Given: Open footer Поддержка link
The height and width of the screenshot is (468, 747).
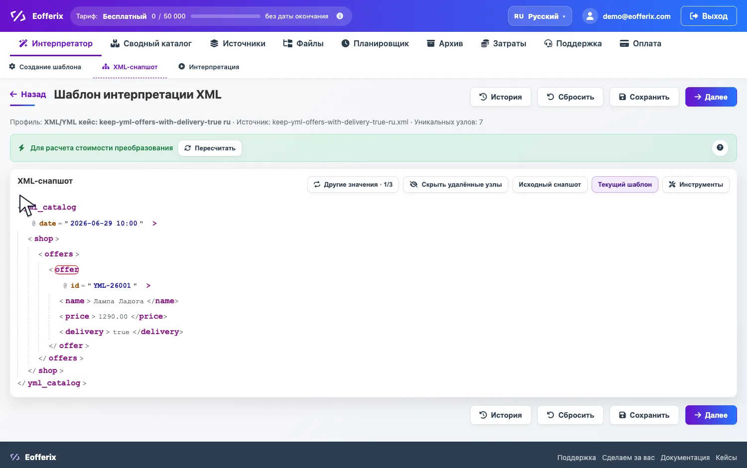Looking at the screenshot, I should click(x=576, y=458).
